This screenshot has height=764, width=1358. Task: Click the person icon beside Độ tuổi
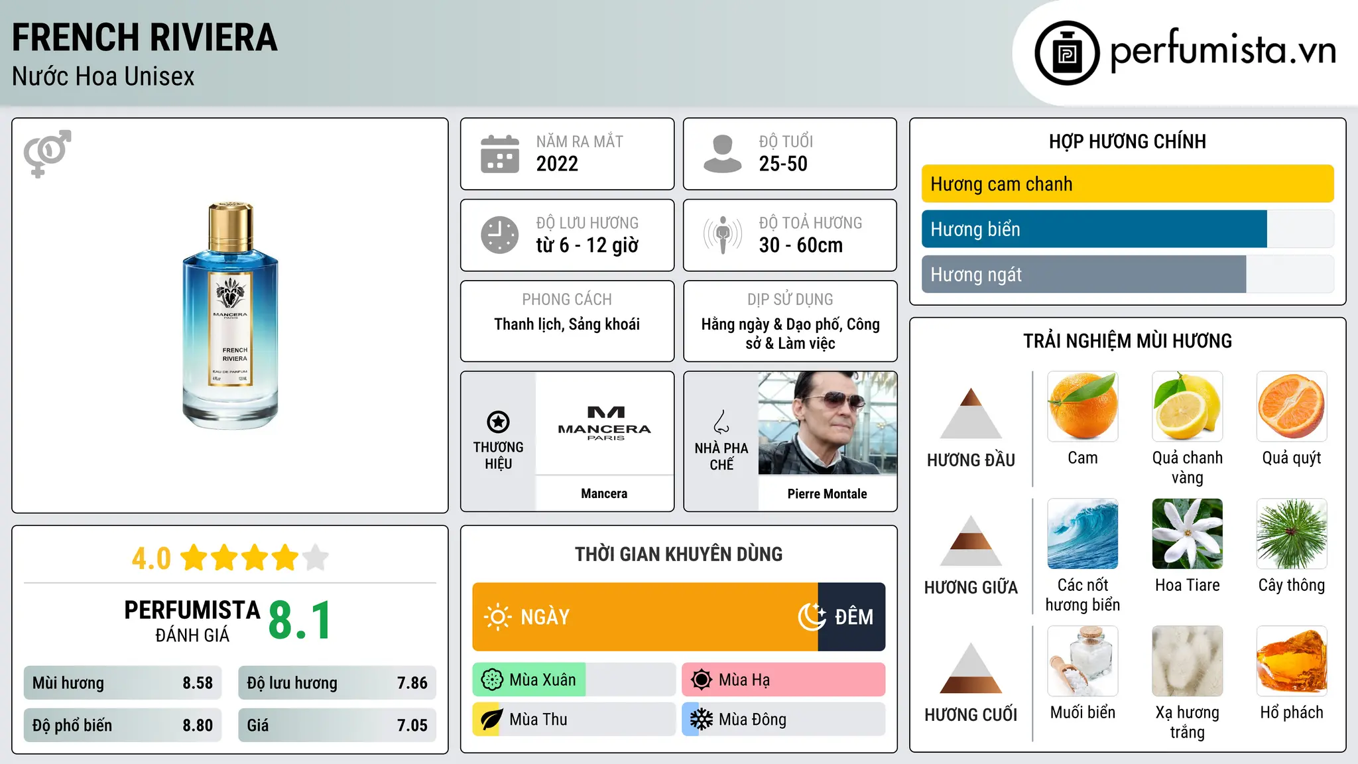(723, 154)
